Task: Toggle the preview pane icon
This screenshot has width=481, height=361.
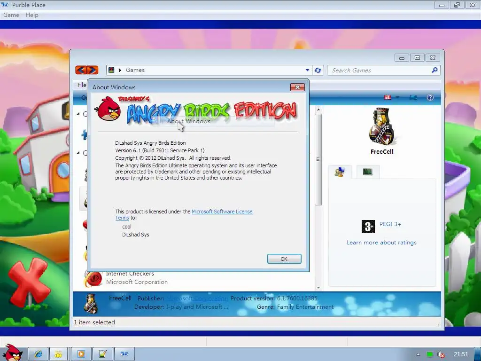Action: (413, 97)
